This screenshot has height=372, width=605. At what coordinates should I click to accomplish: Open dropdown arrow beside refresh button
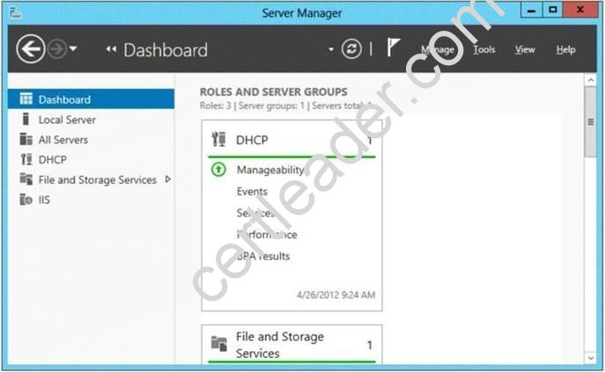click(x=332, y=50)
